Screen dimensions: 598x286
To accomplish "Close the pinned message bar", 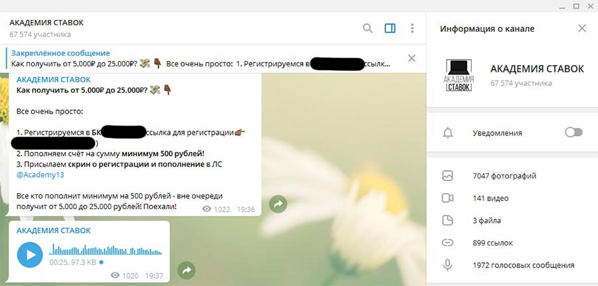I will click(411, 58).
